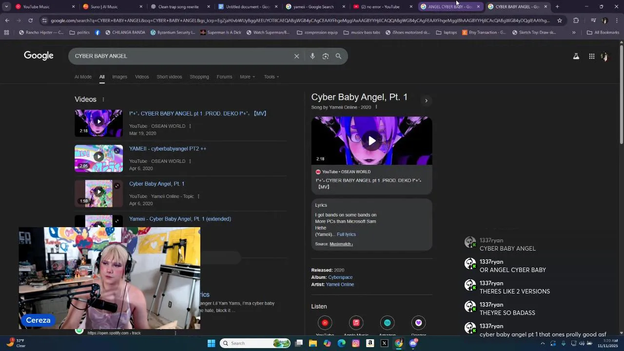This screenshot has height=351, width=624.
Task: Open options for Videos section
Action: click(x=103, y=99)
